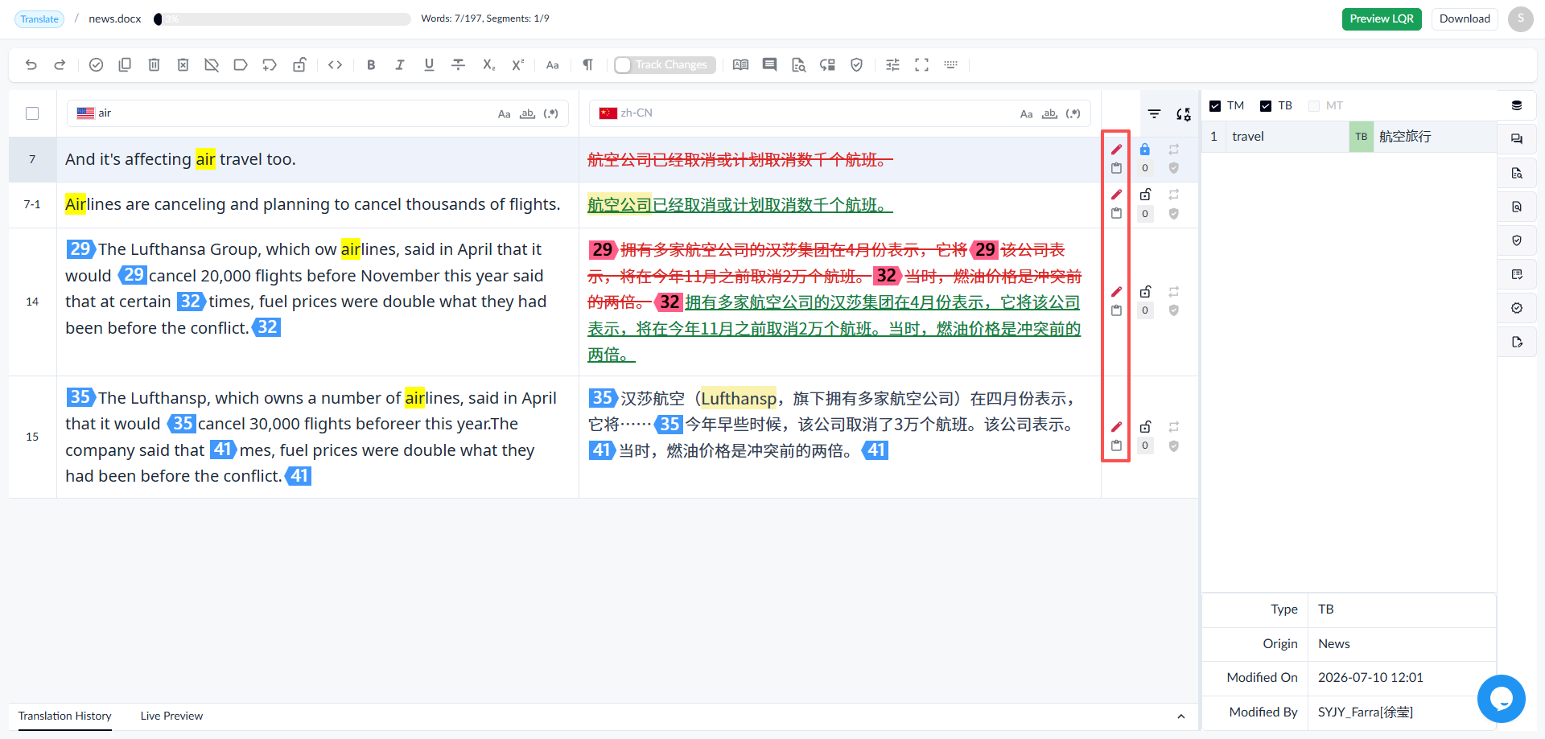Open the user avatar menu

click(1520, 19)
